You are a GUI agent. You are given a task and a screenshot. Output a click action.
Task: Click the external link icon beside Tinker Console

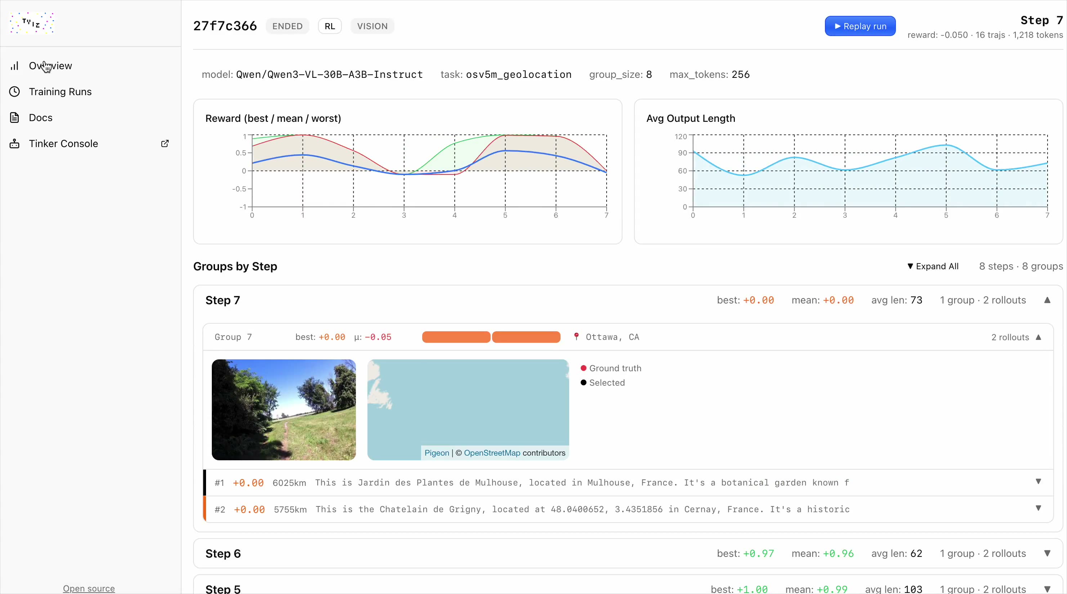tap(164, 143)
